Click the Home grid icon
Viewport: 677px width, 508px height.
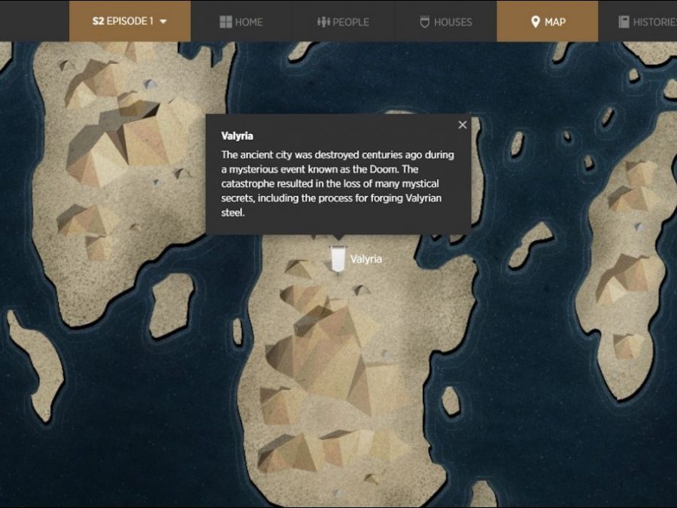(226, 22)
